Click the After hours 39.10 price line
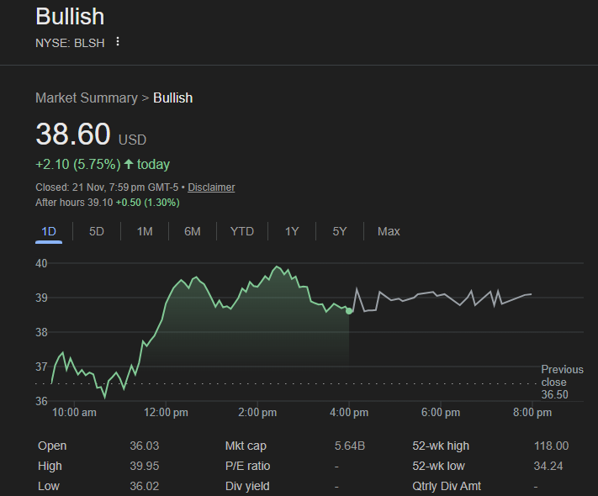This screenshot has width=598, height=496. pyautogui.click(x=108, y=203)
